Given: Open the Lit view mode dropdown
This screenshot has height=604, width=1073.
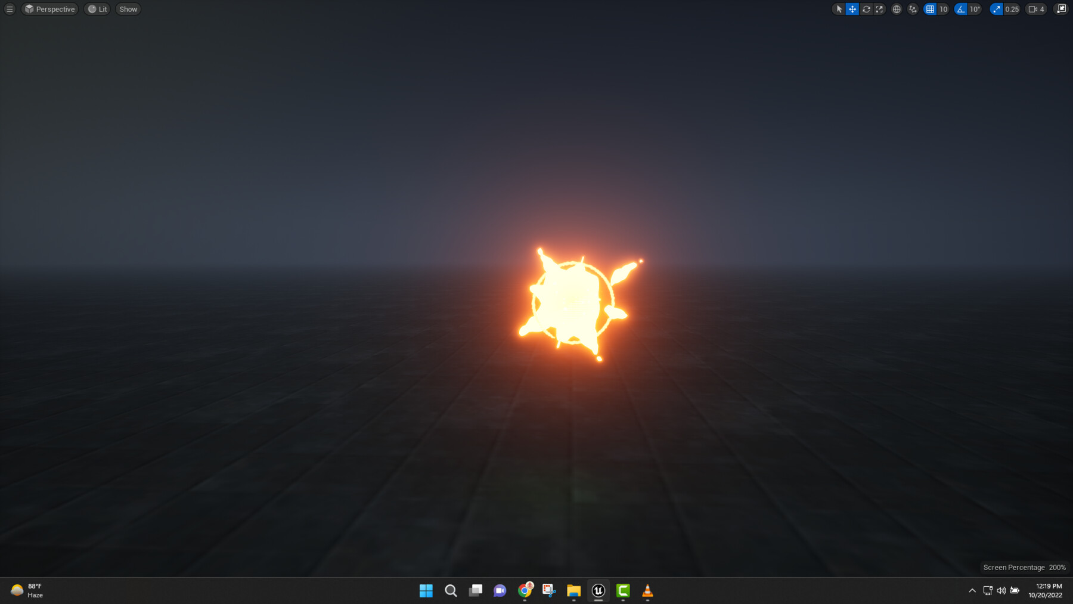Looking at the screenshot, I should tap(97, 9).
